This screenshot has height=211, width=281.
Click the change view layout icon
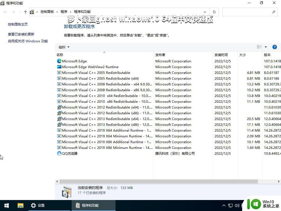259,47
